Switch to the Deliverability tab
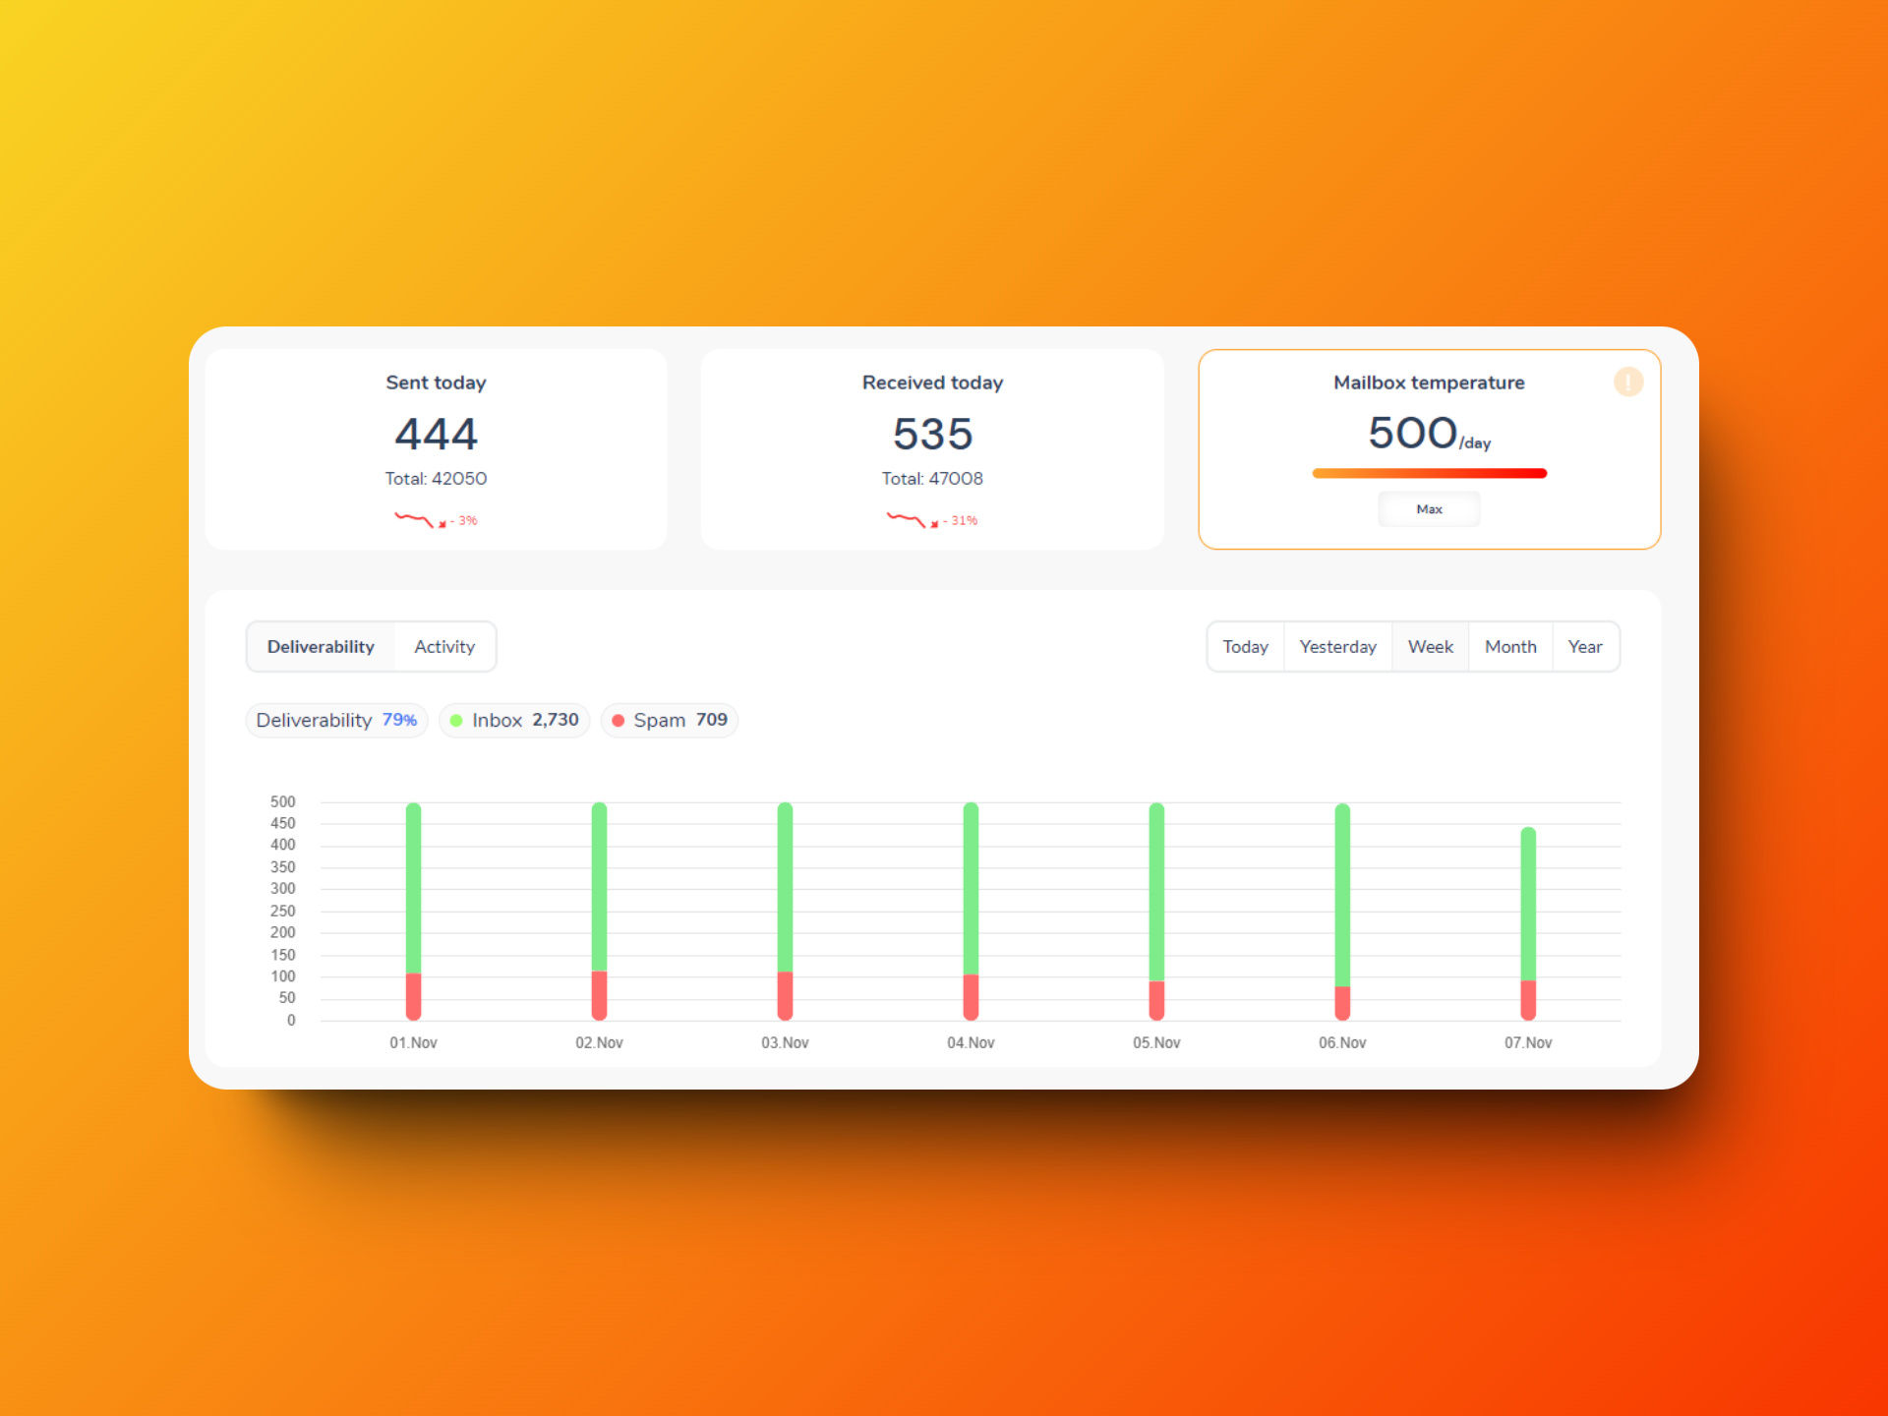This screenshot has width=1888, height=1416. pos(321,647)
